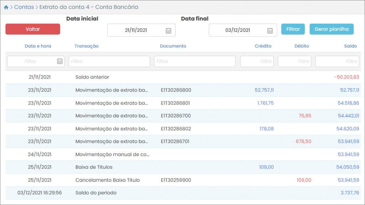Apply date range with Filtrar button

[293, 29]
